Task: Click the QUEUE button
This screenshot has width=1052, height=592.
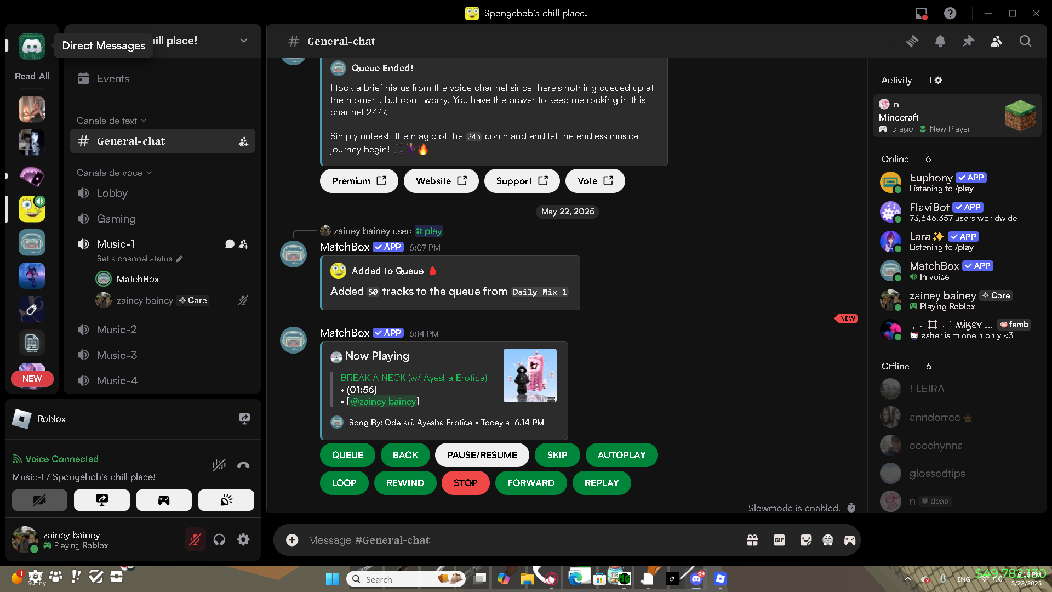Action: tap(347, 455)
